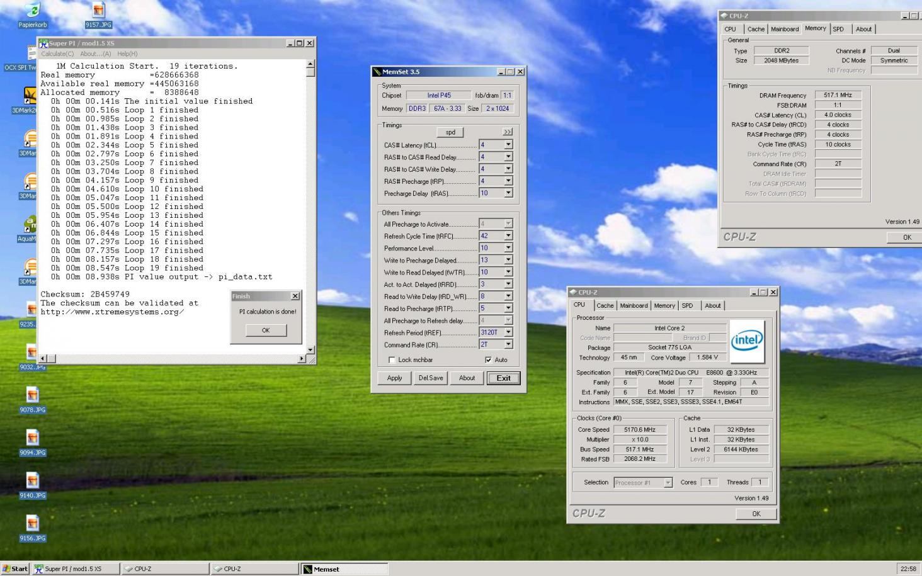The width and height of the screenshot is (922, 576).
Task: Open the Refresh Period (tREF) dropdown
Action: click(508, 332)
